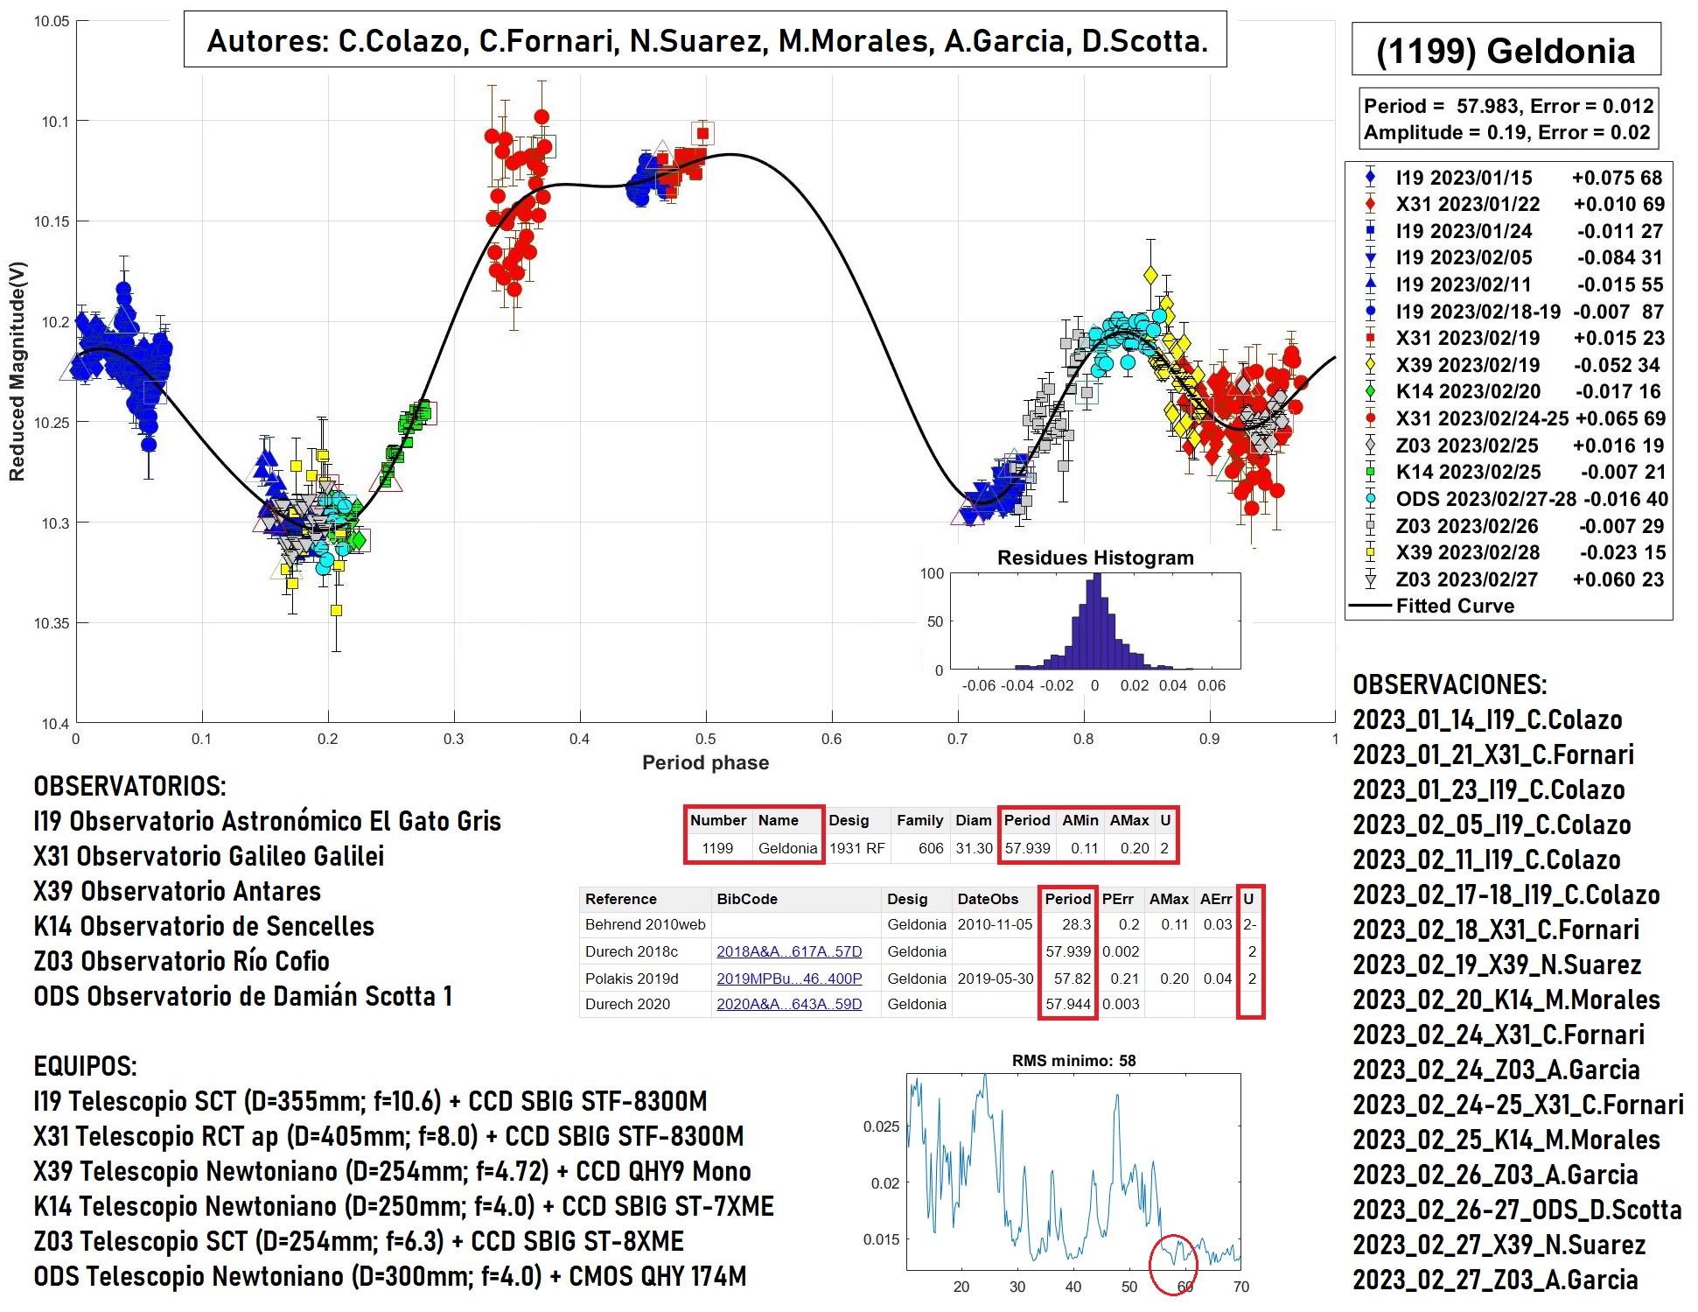Click the RMS period-search curve plot
The image size is (1698, 1312).
[x=1074, y=1171]
